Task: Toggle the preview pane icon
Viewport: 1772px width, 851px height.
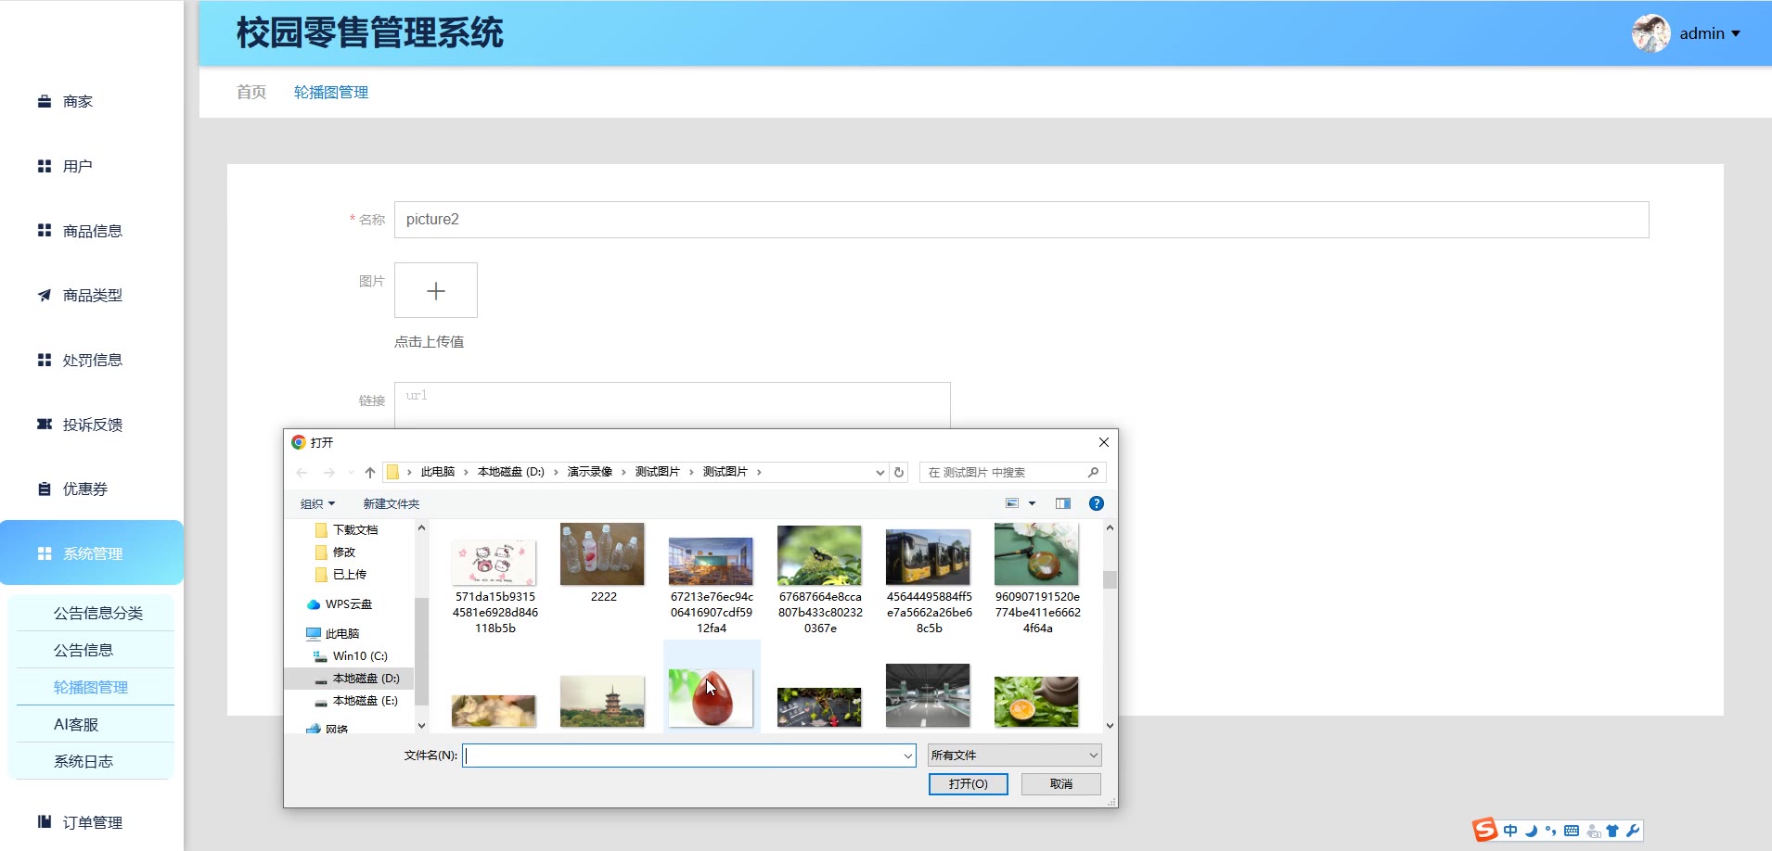Action: pos(1063,503)
